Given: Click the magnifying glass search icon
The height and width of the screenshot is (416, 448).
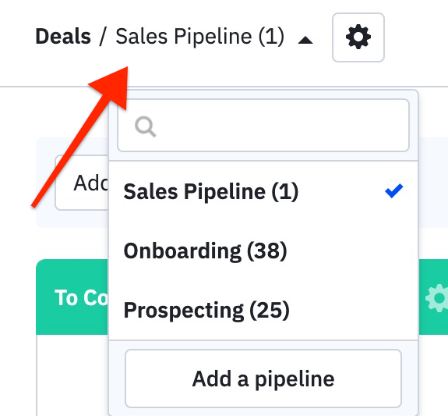Looking at the screenshot, I should [146, 126].
